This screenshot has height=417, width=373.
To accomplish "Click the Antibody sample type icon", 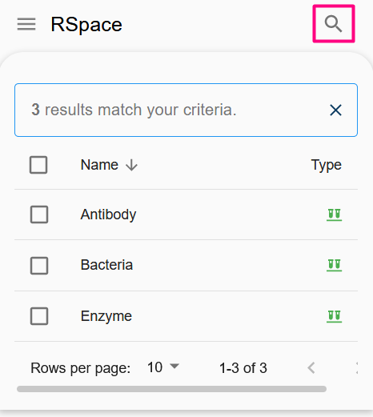I will coord(334,215).
